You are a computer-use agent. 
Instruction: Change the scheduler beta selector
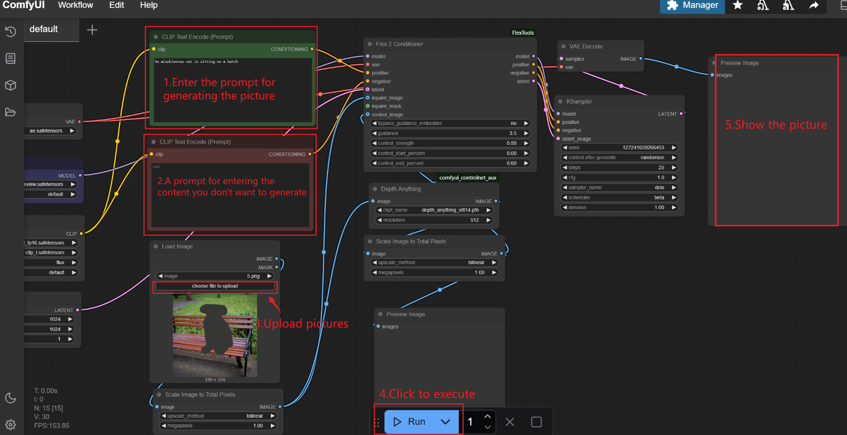click(619, 197)
